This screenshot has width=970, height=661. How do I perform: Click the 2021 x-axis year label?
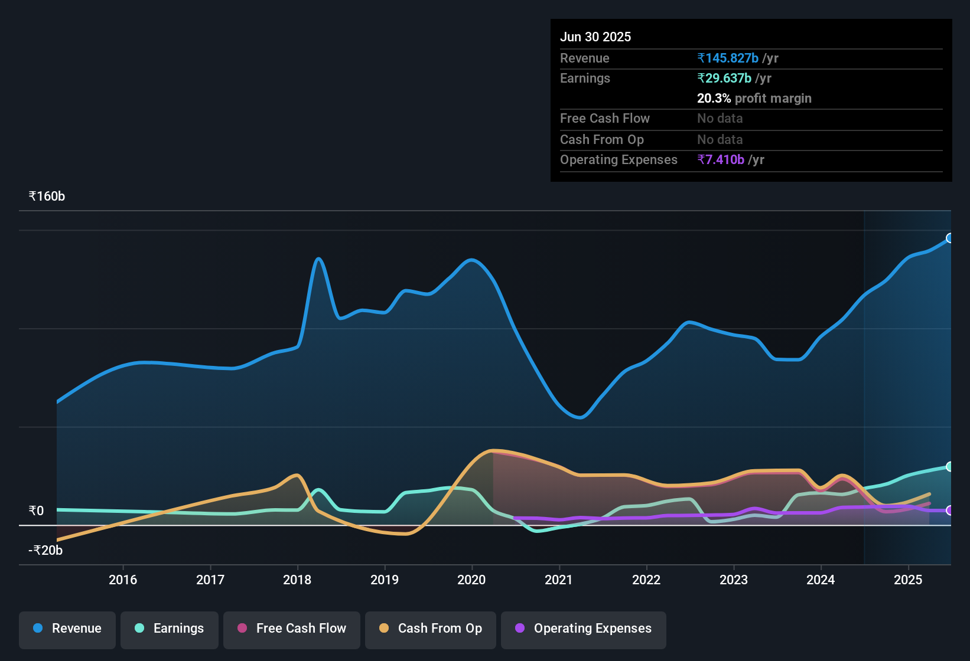click(559, 580)
